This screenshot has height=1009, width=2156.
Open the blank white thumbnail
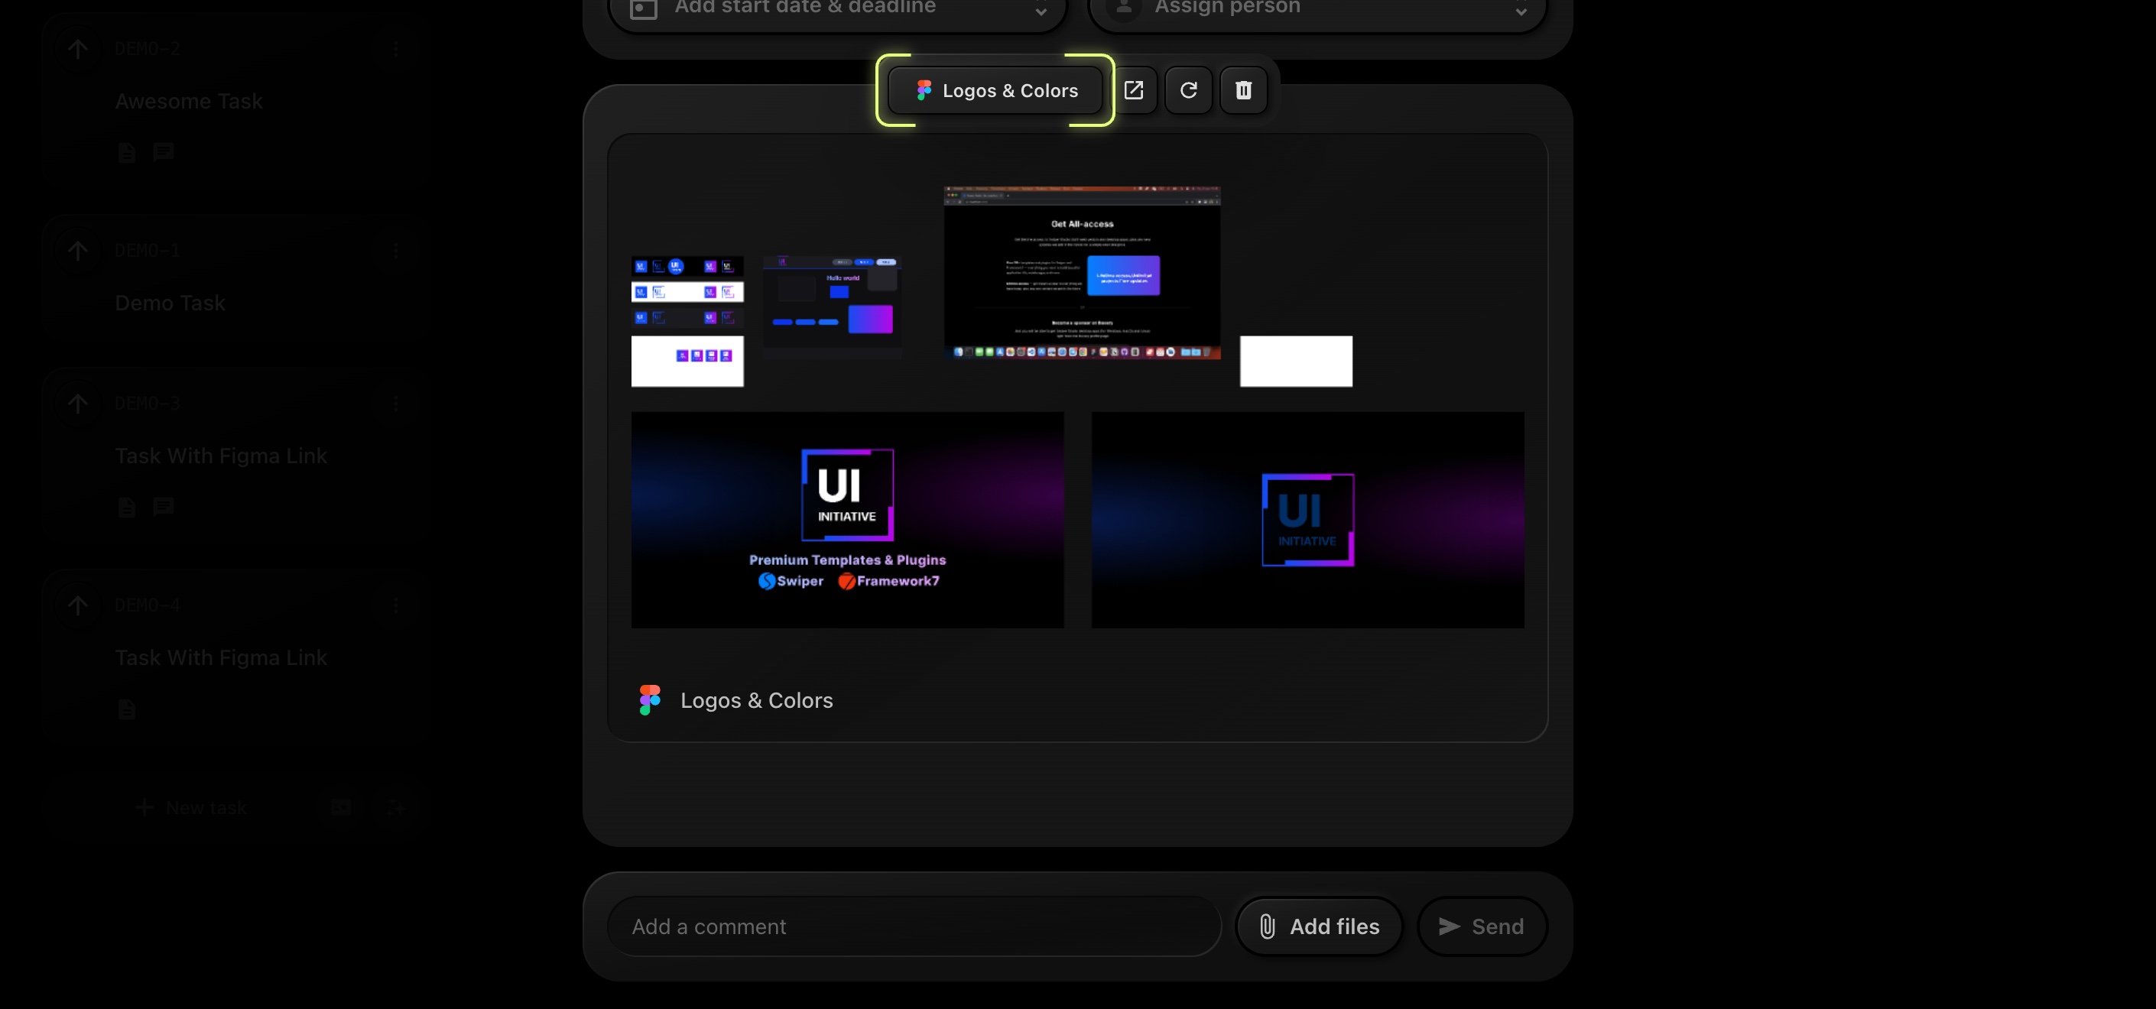(x=1296, y=362)
